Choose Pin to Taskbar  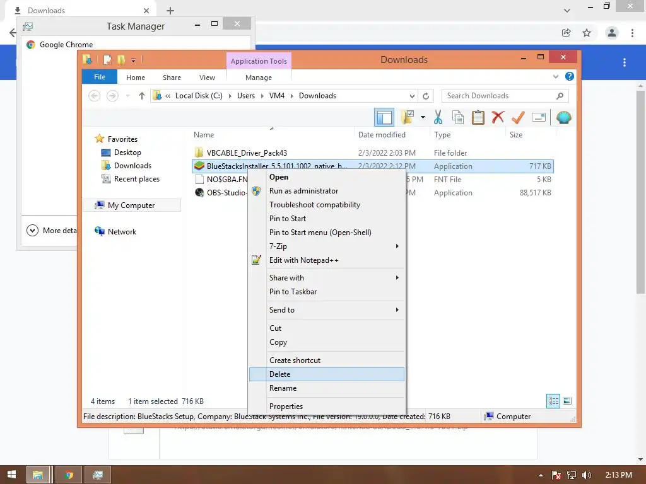(x=327, y=292)
